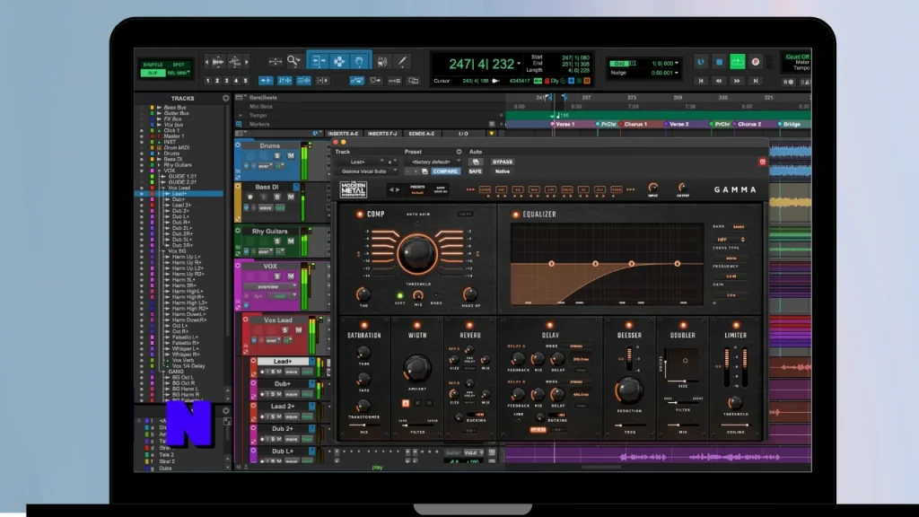
Task: Select SLIP edit mode
Action: pos(153,73)
